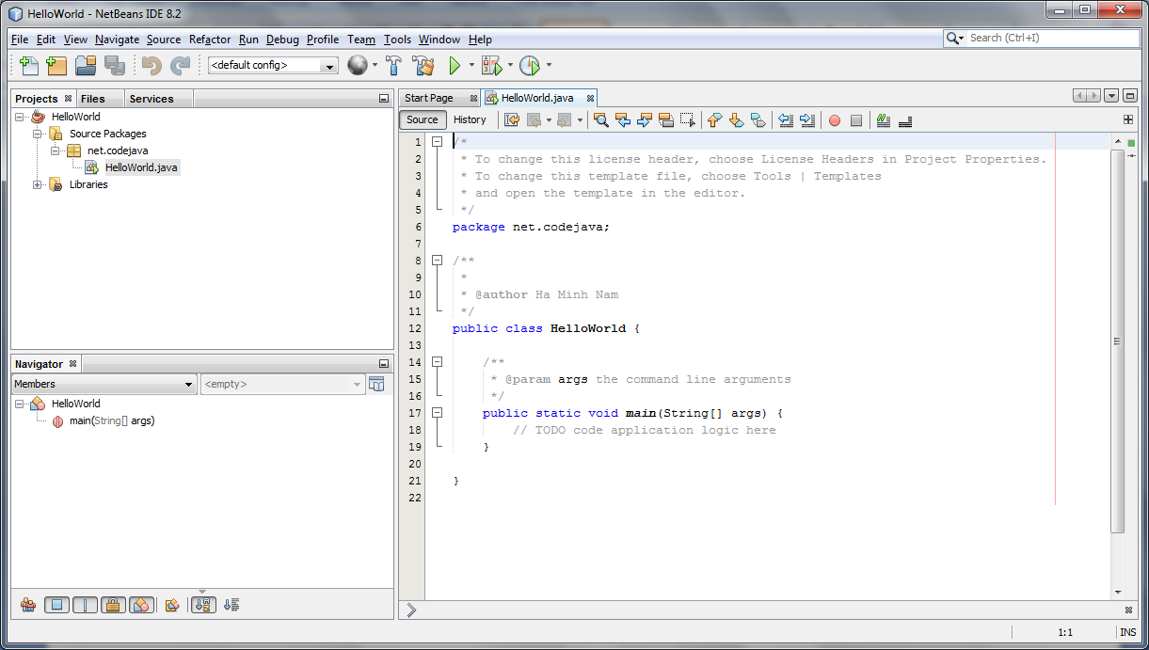This screenshot has height=650, width=1149.
Task: Click the New Project toolbar icon
Action: pos(57,65)
